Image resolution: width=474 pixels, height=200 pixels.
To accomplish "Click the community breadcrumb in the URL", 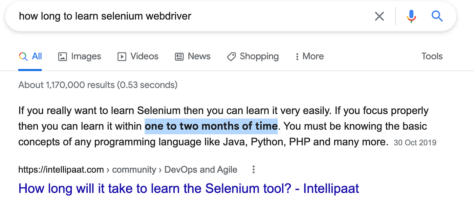I will click(x=134, y=170).
